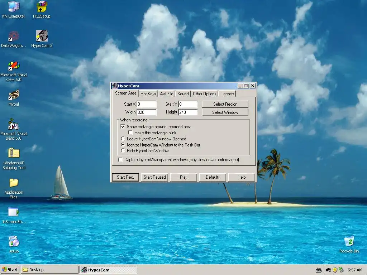Click the Help button in HyperCam
This screenshot has height=275, width=367.
242,177
